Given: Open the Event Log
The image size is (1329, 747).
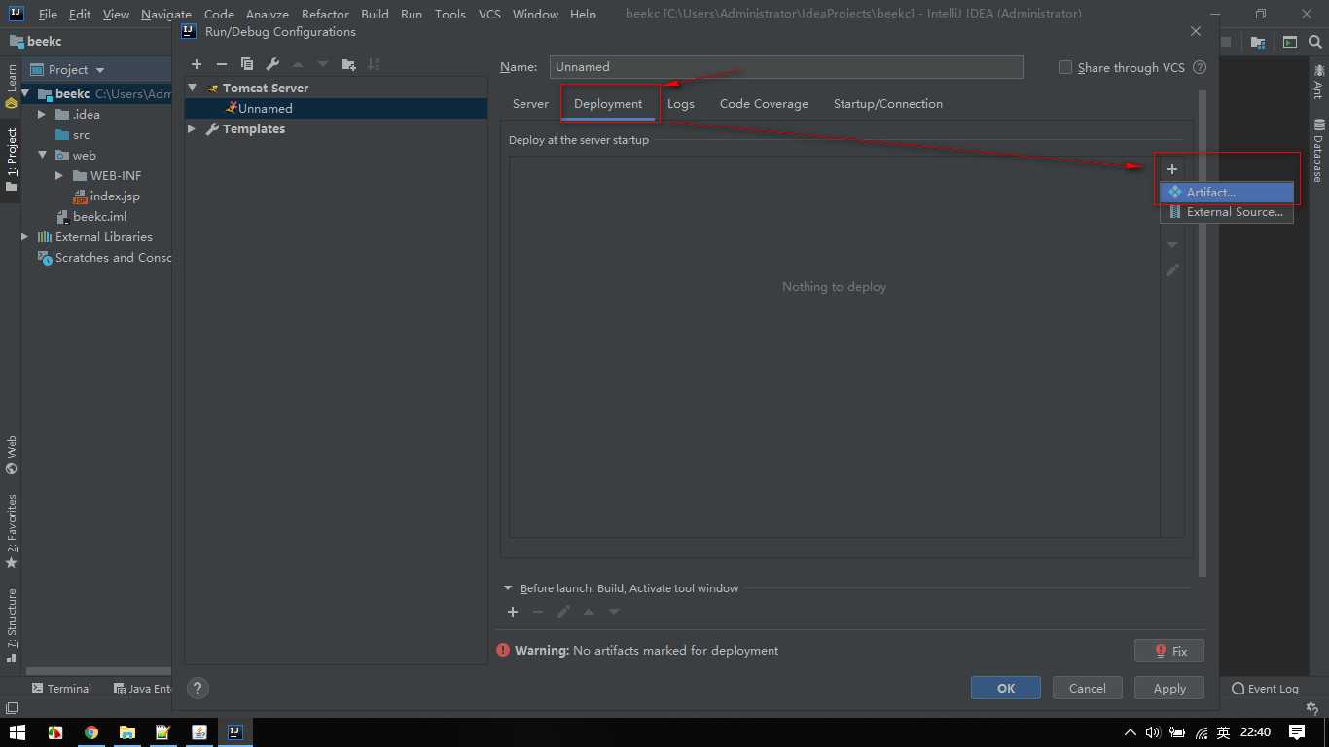Looking at the screenshot, I should (1265, 688).
